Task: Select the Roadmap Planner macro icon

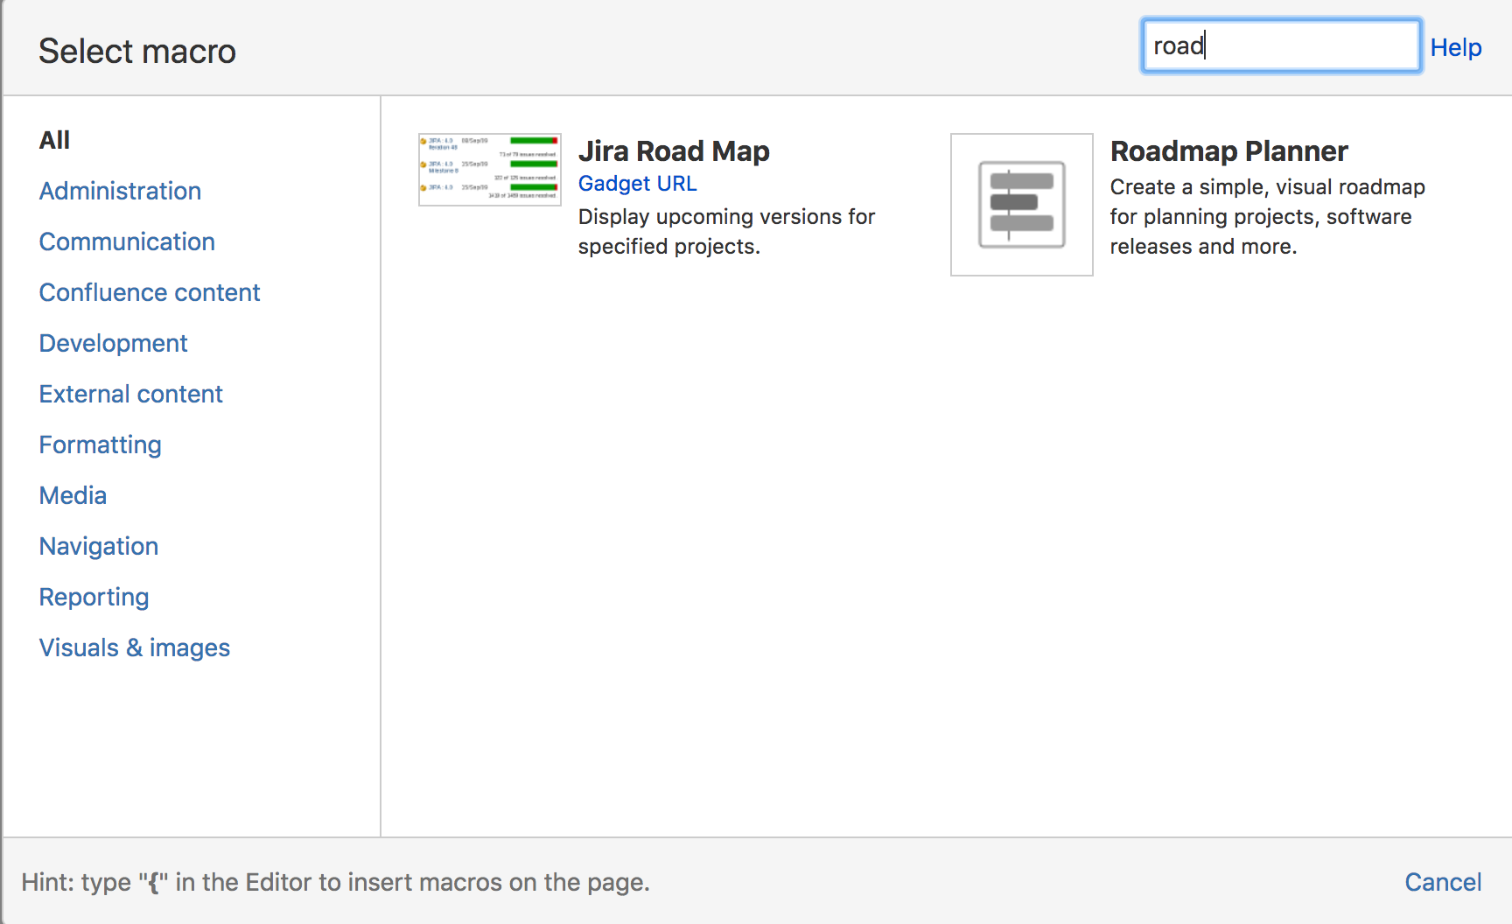Action: point(1020,203)
